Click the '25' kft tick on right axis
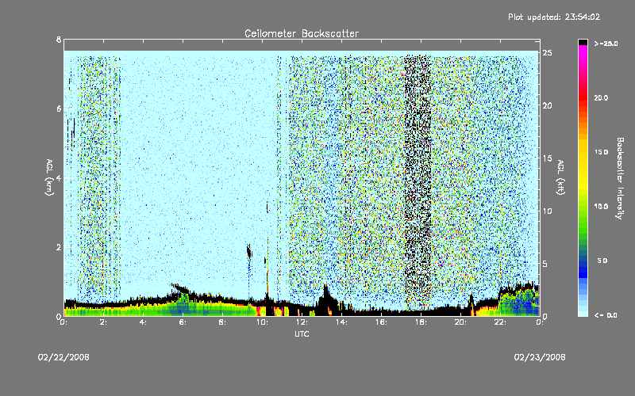Viewport: 635px width, 396px height. coord(548,53)
